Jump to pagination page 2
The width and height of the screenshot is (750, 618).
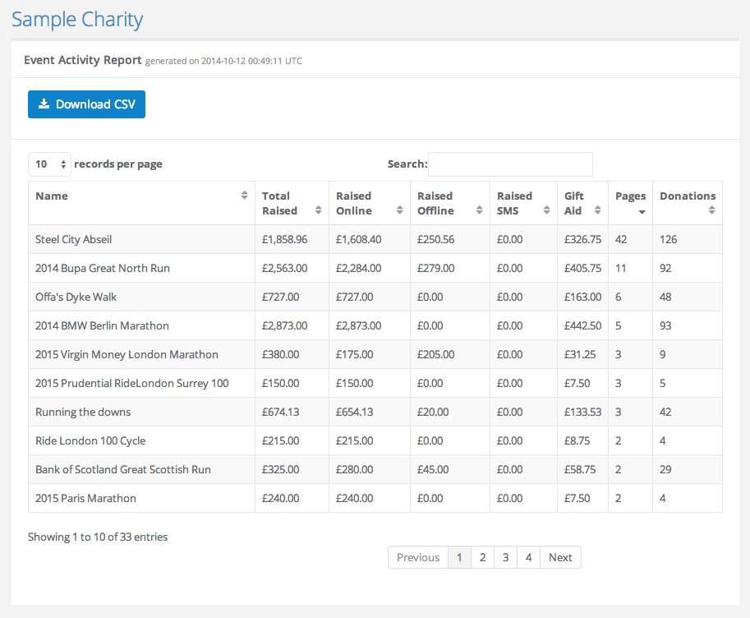tap(483, 557)
